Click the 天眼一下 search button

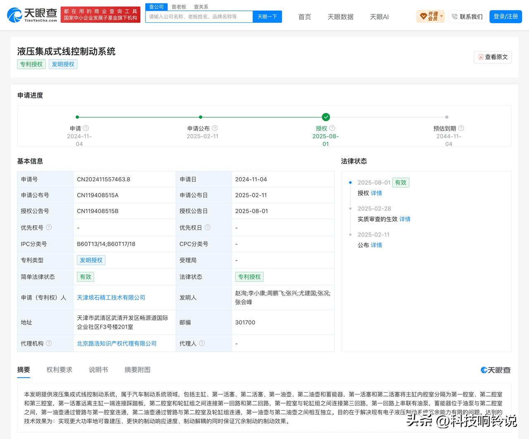[267, 17]
